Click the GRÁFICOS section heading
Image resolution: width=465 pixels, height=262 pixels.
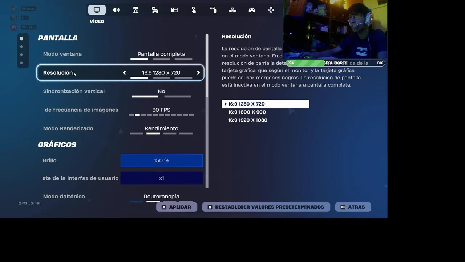(57, 144)
